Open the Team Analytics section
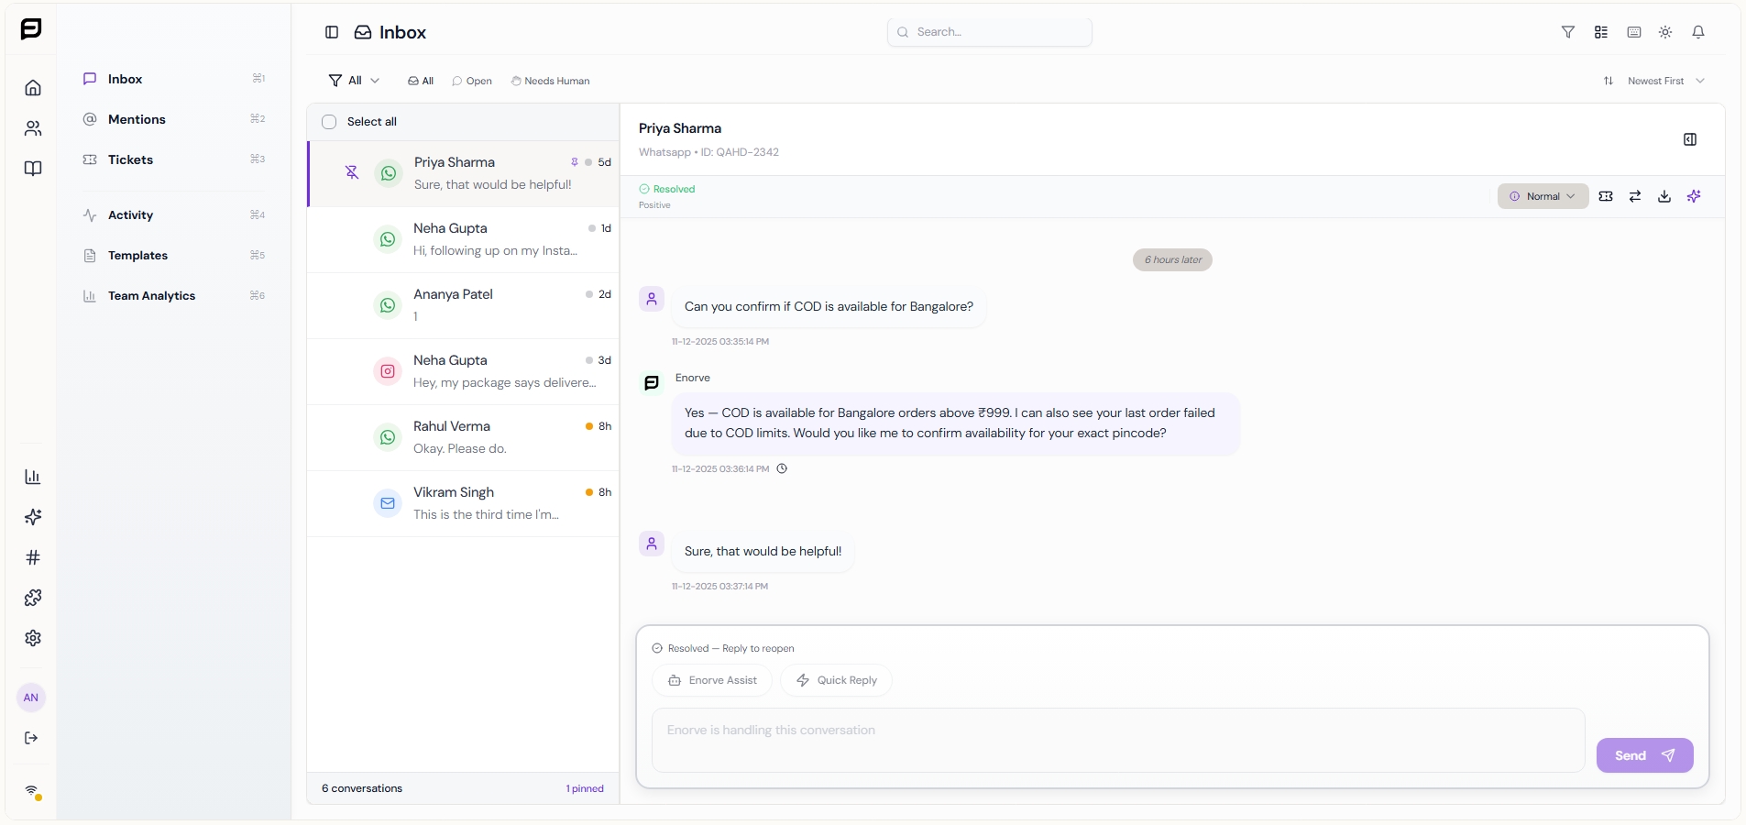Screen dimensions: 1746x825 tap(151, 295)
